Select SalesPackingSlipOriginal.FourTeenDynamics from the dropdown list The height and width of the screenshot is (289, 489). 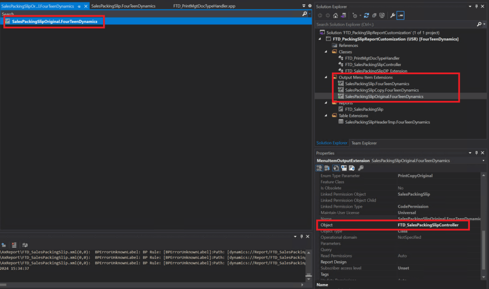(53, 22)
